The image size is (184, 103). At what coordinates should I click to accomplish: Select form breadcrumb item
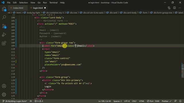pos(145,13)
